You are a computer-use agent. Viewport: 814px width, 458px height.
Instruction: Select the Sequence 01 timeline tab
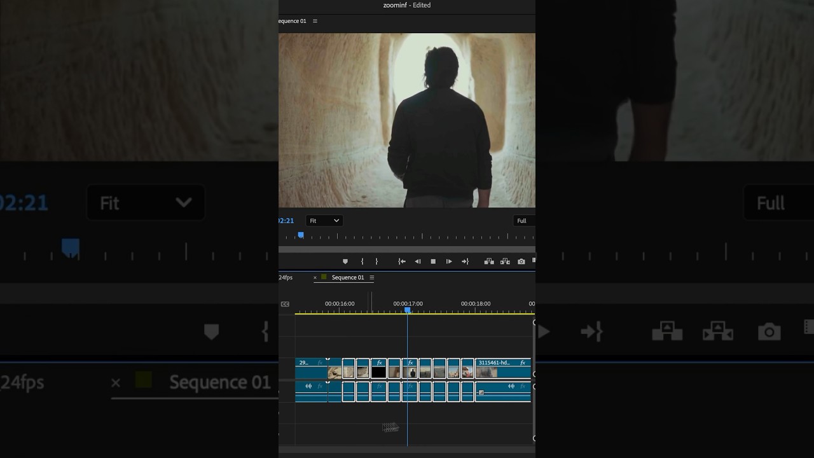pyautogui.click(x=348, y=277)
